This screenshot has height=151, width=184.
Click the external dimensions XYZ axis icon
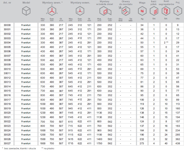(52, 11)
